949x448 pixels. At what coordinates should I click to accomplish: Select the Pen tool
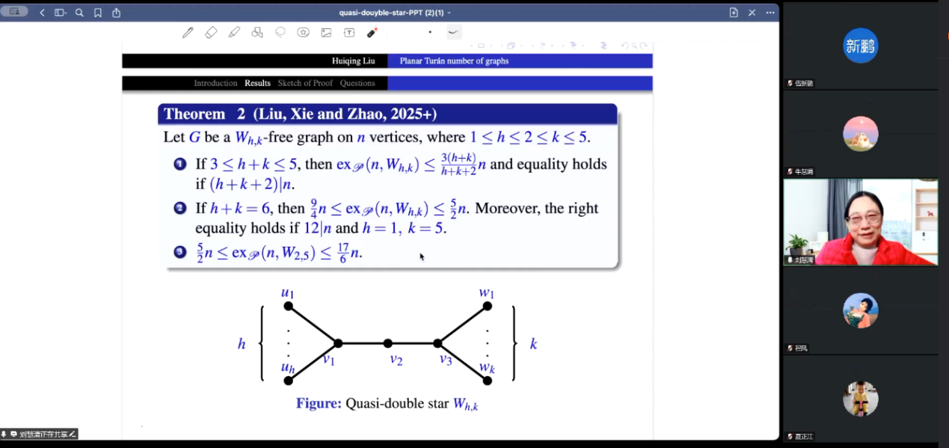pyautogui.click(x=188, y=32)
